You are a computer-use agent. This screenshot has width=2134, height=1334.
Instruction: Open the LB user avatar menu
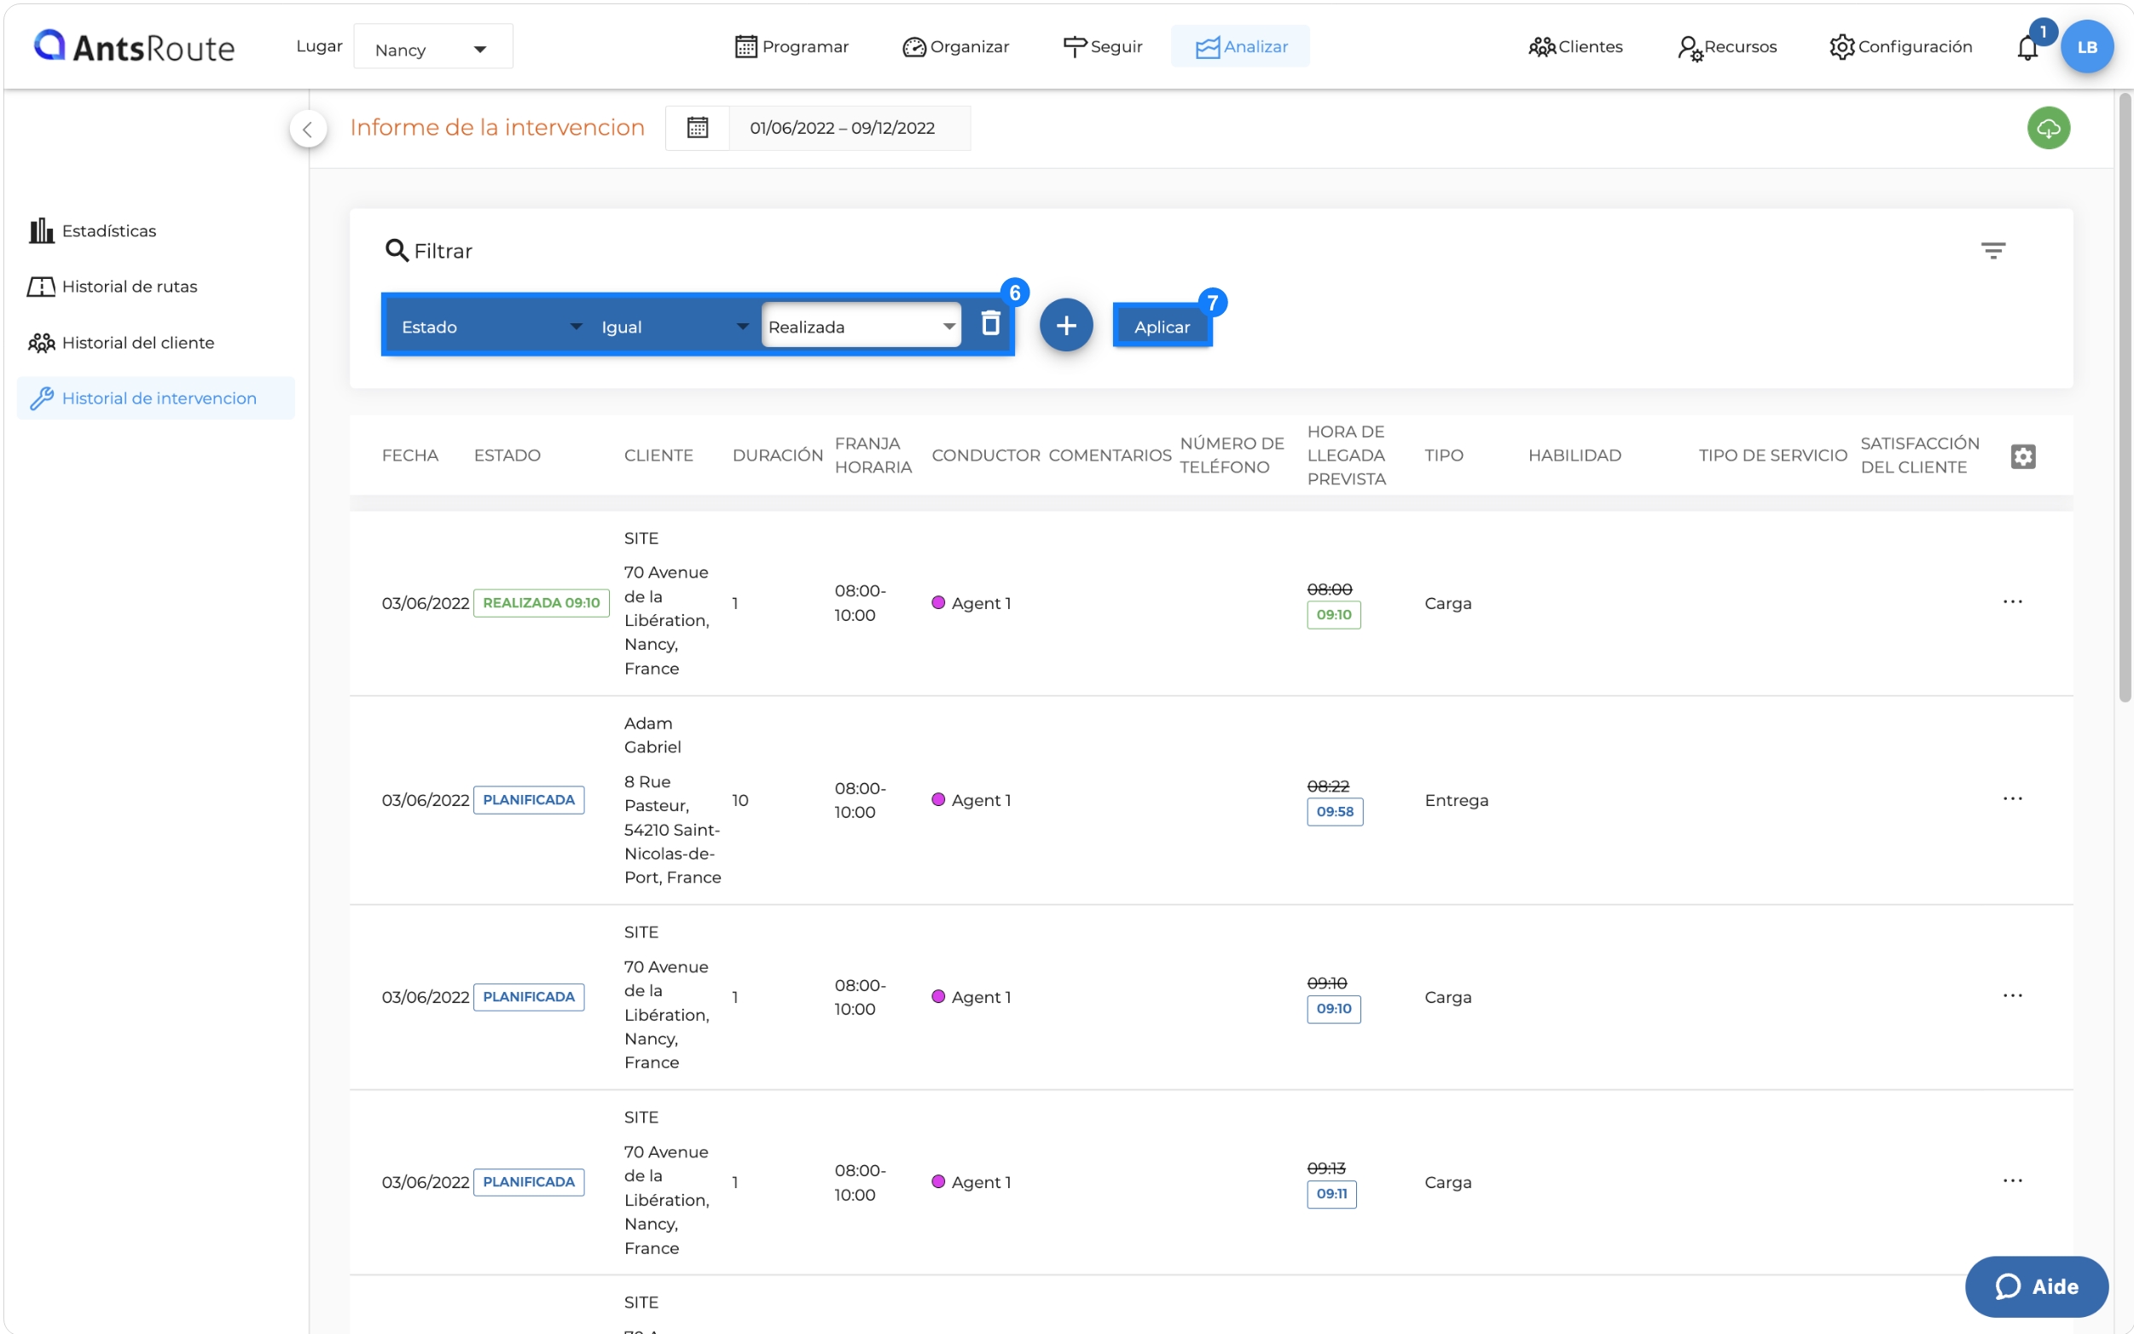pyautogui.click(x=2086, y=47)
